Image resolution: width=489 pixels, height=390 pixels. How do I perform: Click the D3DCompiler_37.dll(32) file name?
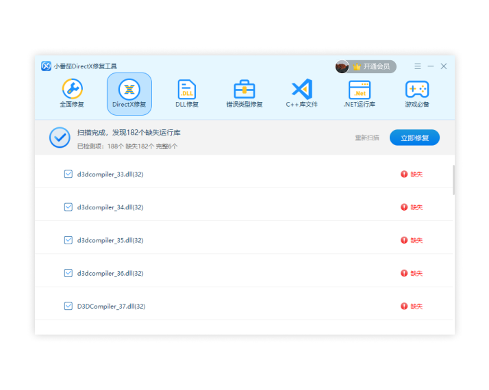112,307
